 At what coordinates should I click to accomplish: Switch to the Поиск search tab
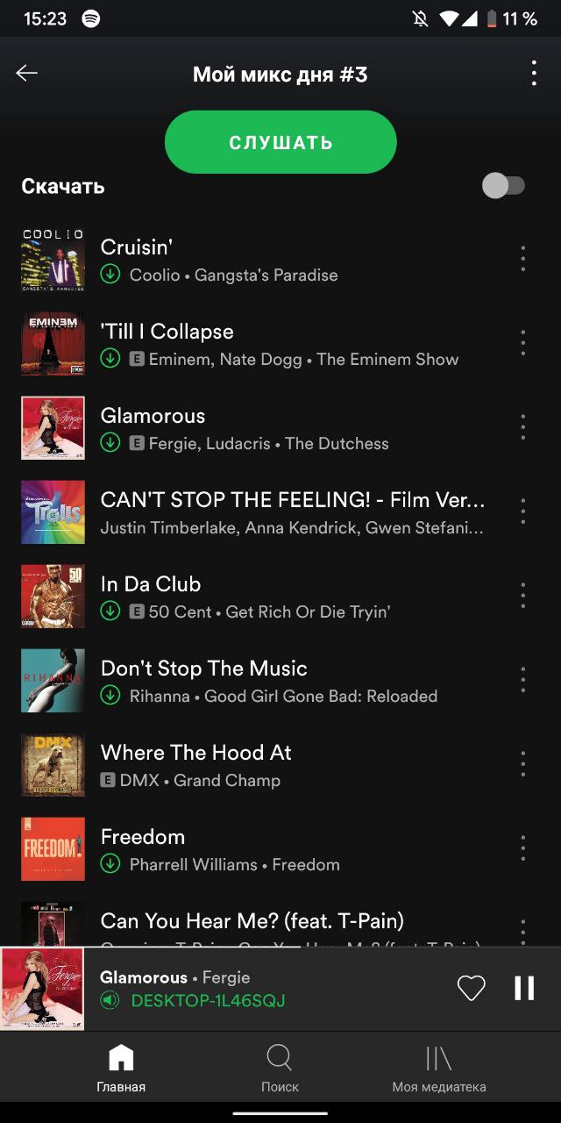[280, 1069]
